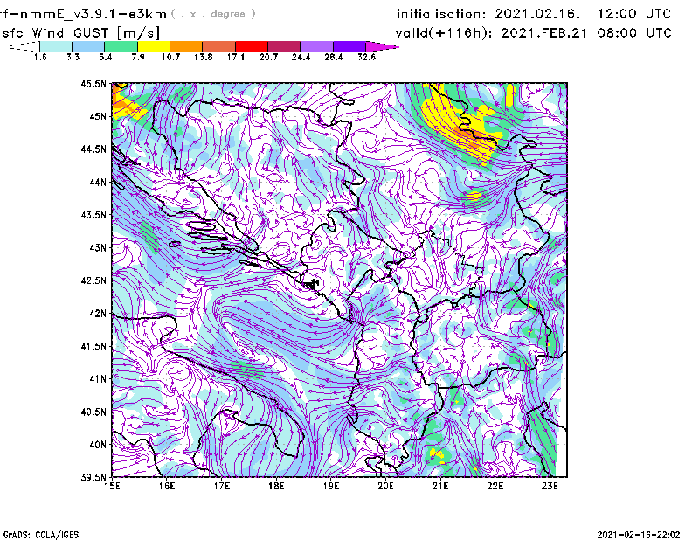Click the crimson 20.7–24.4 legend swatch

point(284,46)
